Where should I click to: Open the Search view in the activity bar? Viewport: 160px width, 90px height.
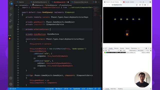(11, 9)
